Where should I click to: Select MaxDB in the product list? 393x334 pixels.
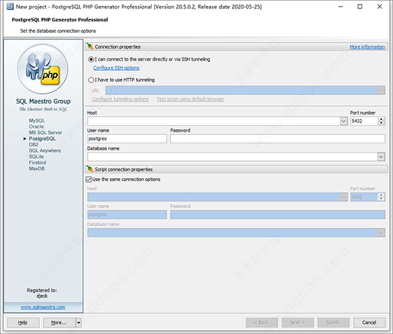pyautogui.click(x=37, y=168)
